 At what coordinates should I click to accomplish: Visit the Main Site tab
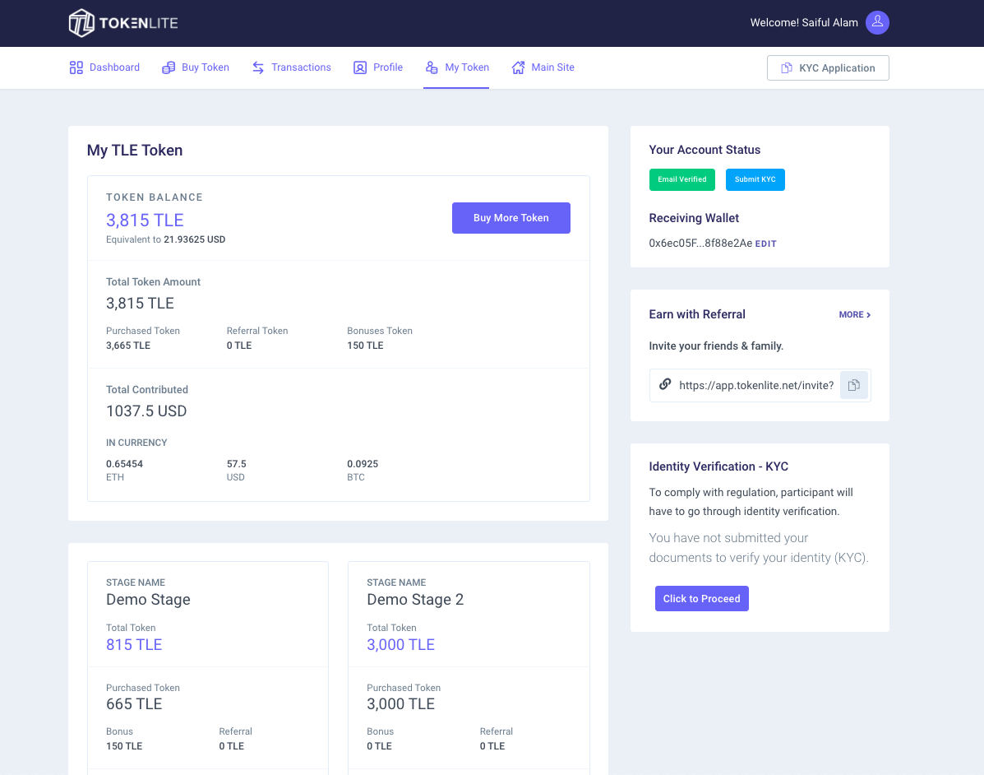543,67
